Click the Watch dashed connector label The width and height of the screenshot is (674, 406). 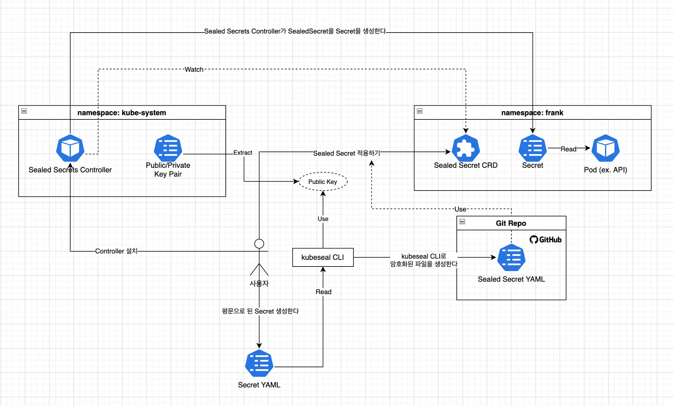coord(194,69)
